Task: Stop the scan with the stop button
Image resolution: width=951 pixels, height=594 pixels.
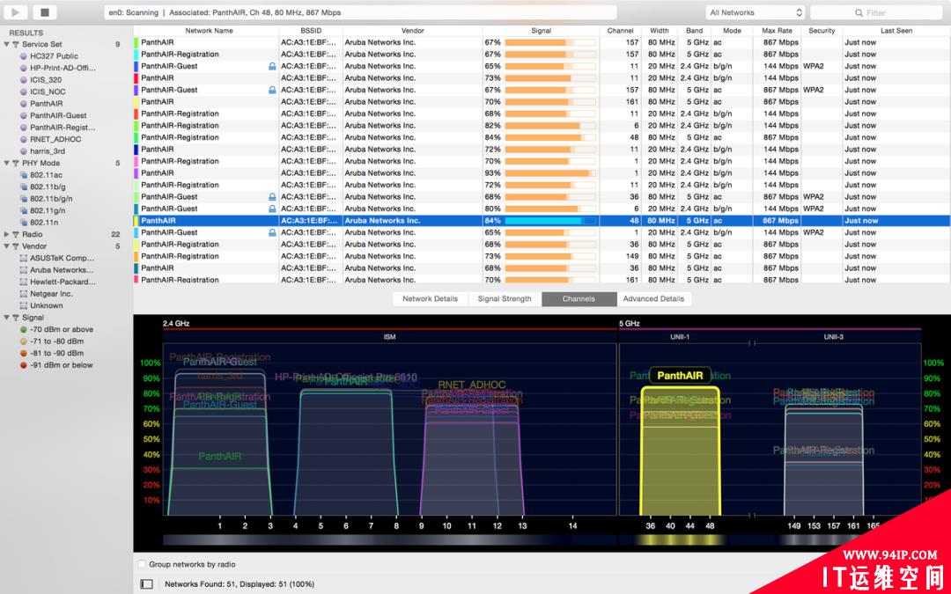Action: (x=44, y=12)
